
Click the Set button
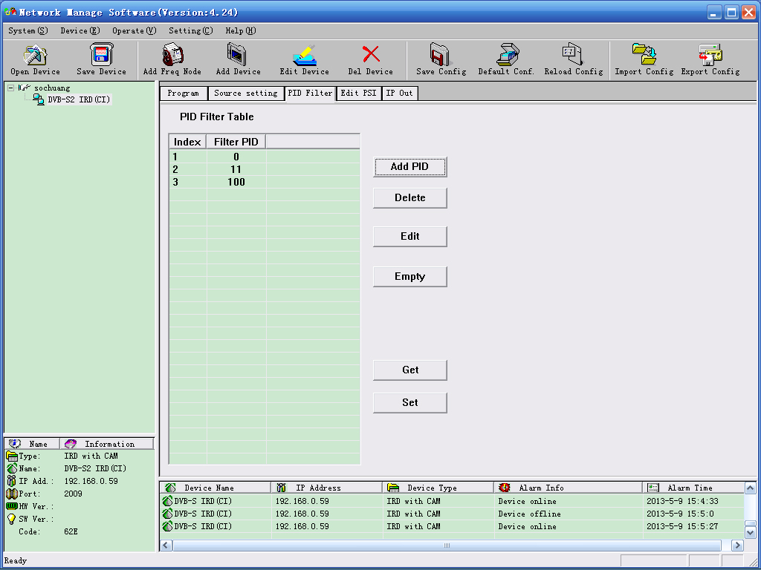(410, 403)
